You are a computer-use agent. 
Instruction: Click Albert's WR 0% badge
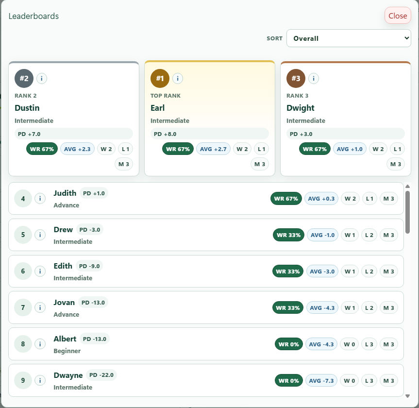coord(288,344)
